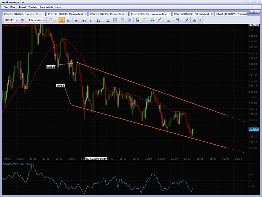This screenshot has height=197, width=262.
Task: Click the first blue zoom arrow icon
Action: 77,20
